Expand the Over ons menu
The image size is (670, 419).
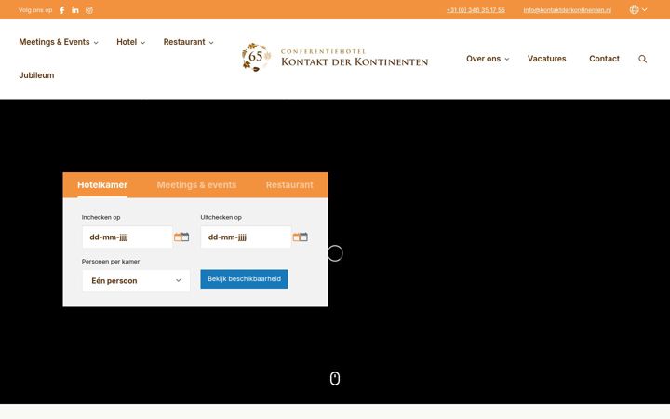pos(488,59)
